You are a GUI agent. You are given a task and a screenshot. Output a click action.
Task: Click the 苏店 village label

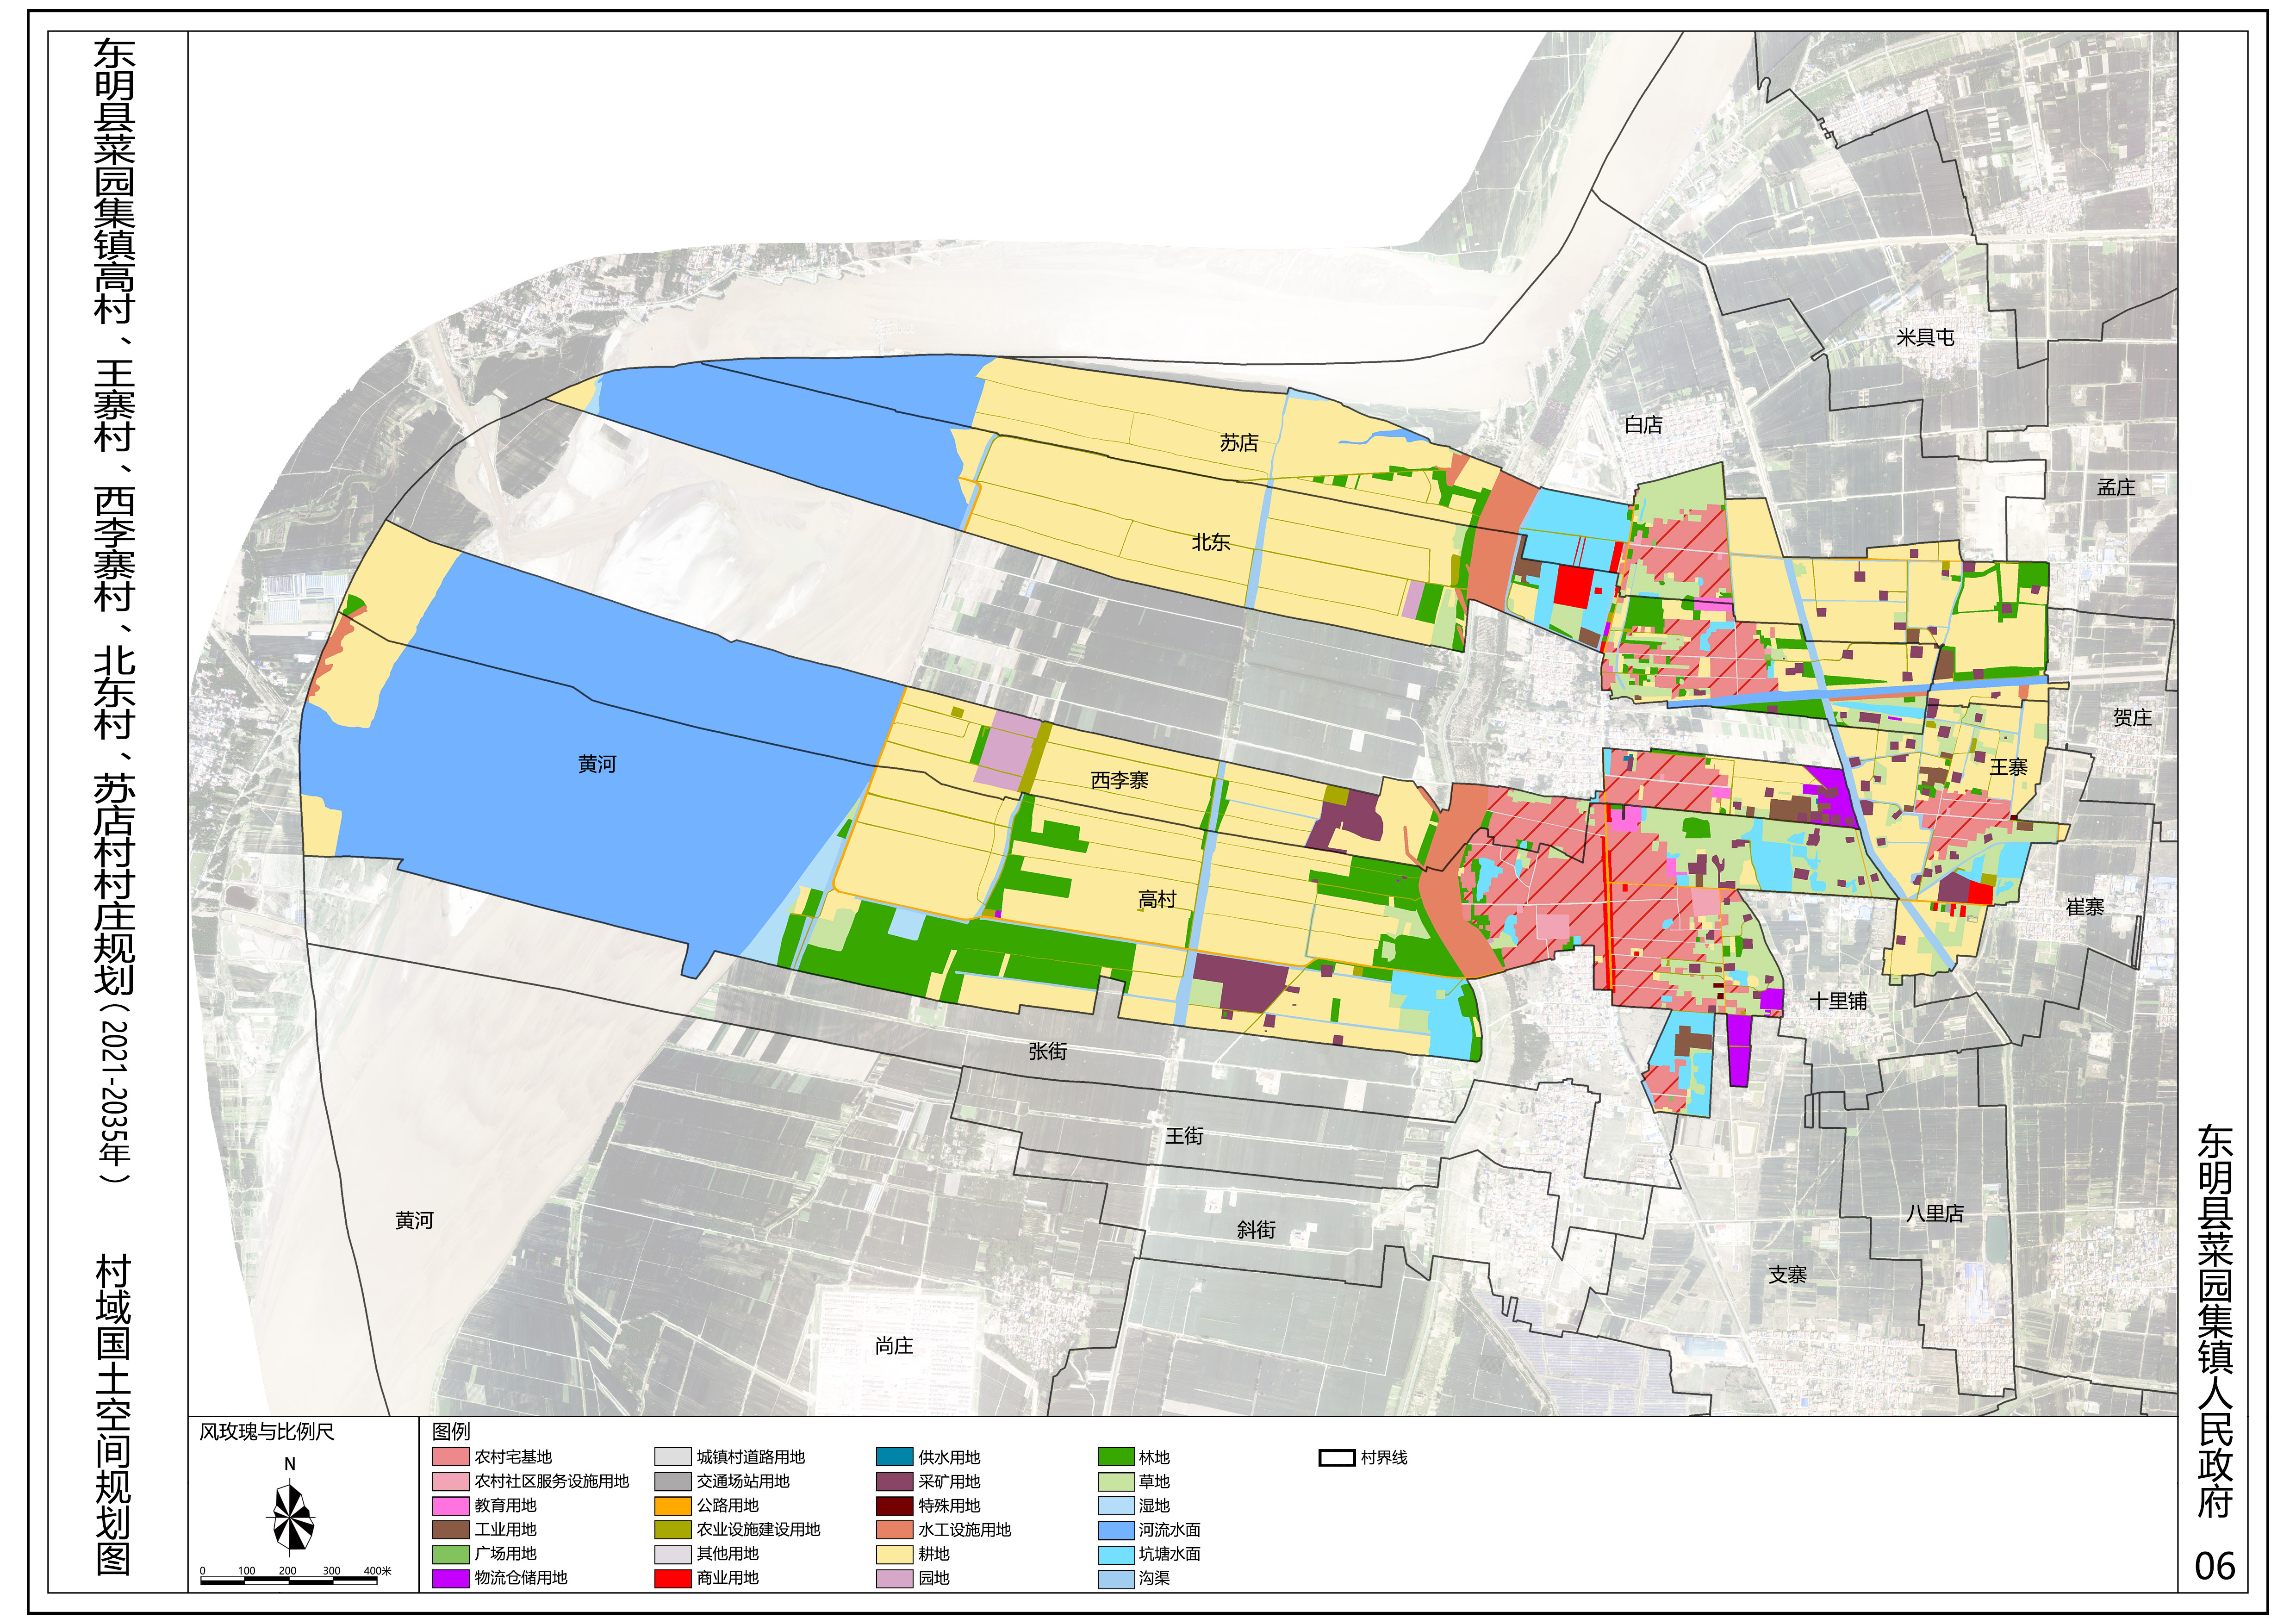[1238, 443]
